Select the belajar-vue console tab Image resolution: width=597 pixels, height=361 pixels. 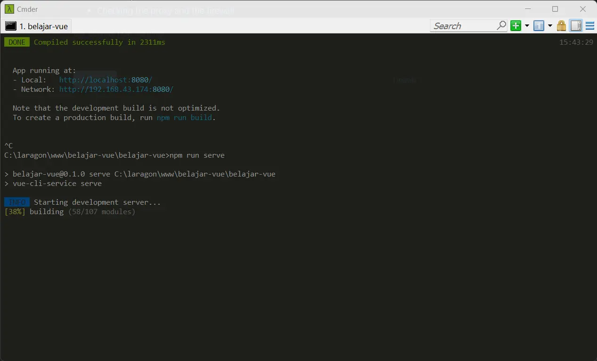click(x=37, y=26)
